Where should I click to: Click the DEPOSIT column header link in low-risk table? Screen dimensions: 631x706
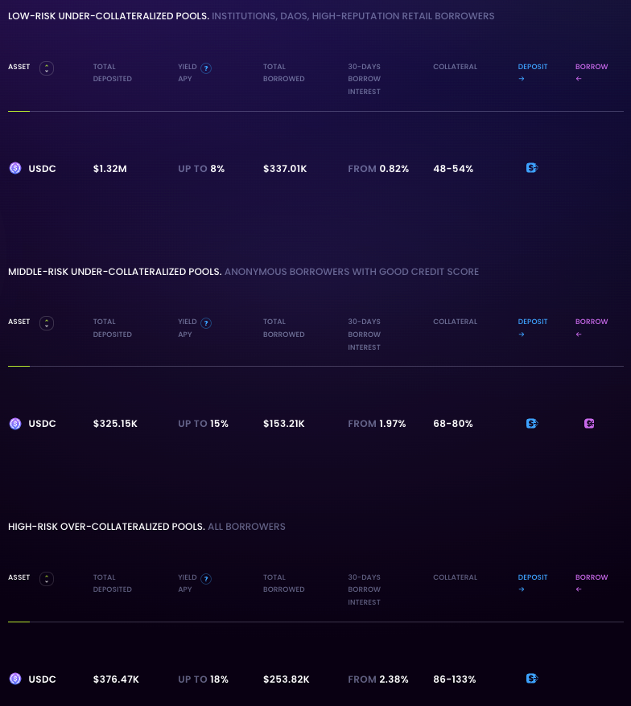pos(532,67)
